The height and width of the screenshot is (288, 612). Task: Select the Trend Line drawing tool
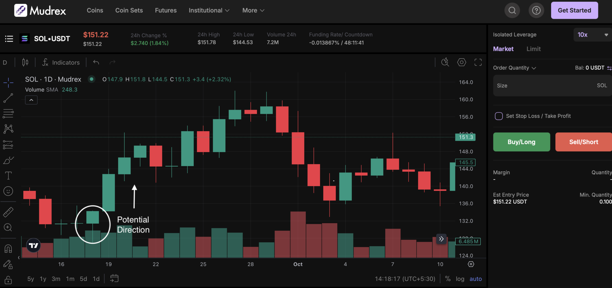[8, 98]
